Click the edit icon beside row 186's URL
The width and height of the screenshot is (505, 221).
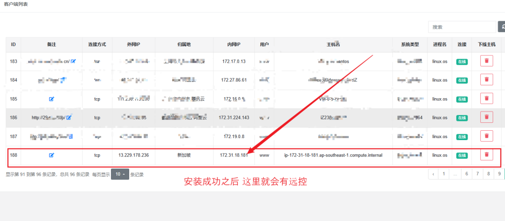click(69, 117)
